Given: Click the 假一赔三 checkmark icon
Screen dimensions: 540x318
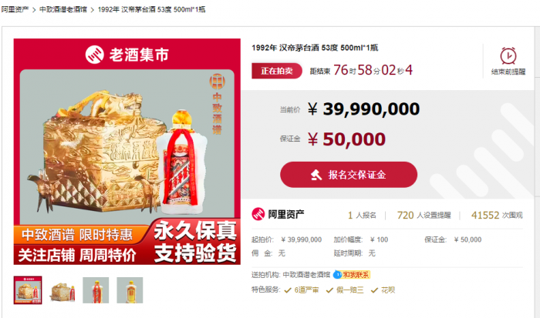Looking at the screenshot, I should pyautogui.click(x=329, y=290).
